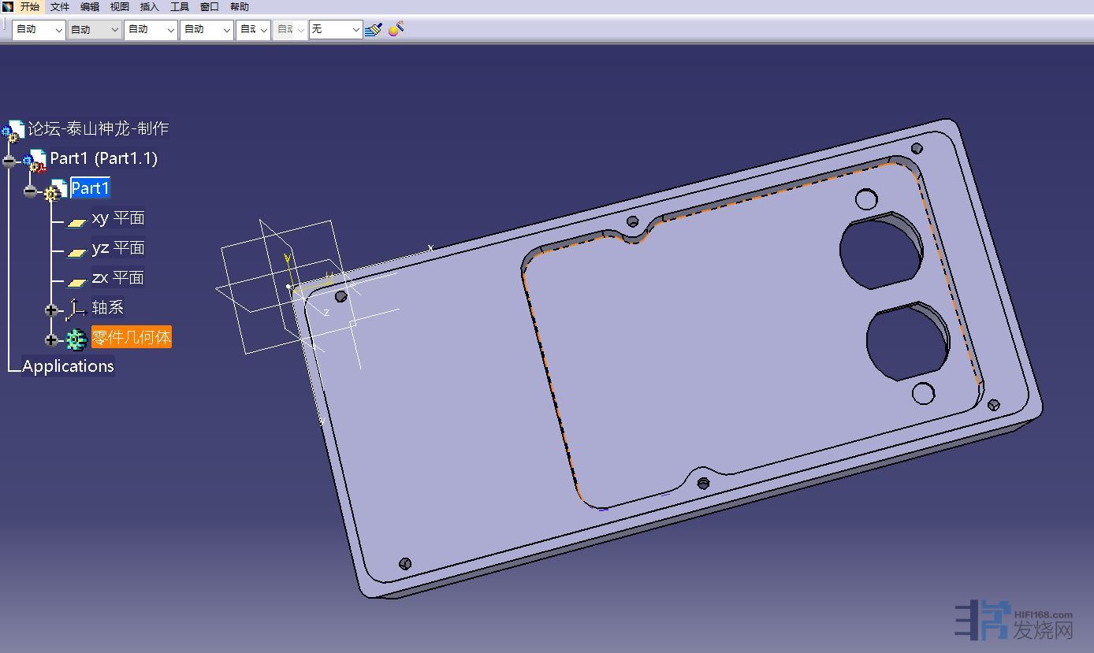The height and width of the screenshot is (653, 1094).
Task: Click the 轴系 axis system icon
Action: [76, 309]
